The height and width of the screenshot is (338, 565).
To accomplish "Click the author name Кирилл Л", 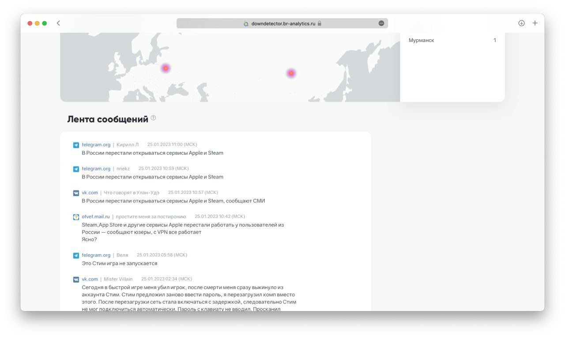I will pos(128,145).
